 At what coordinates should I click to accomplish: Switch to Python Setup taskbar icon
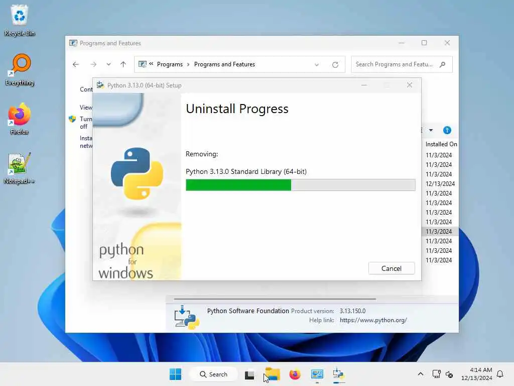point(339,374)
